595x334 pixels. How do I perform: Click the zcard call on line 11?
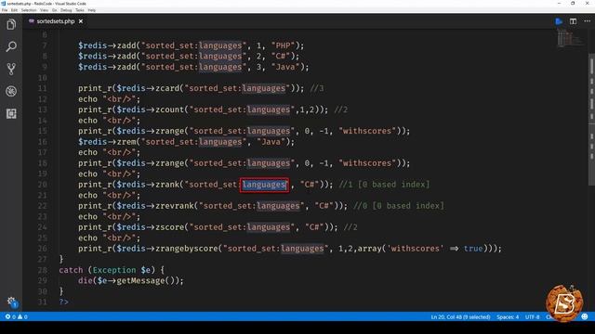point(167,88)
